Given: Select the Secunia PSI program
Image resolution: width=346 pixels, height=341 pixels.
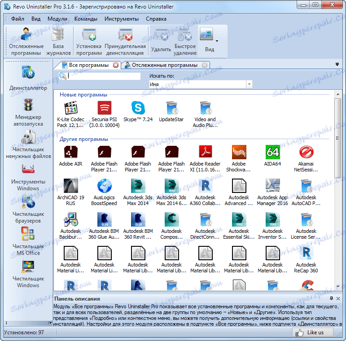Looking at the screenshot, I should (105, 114).
